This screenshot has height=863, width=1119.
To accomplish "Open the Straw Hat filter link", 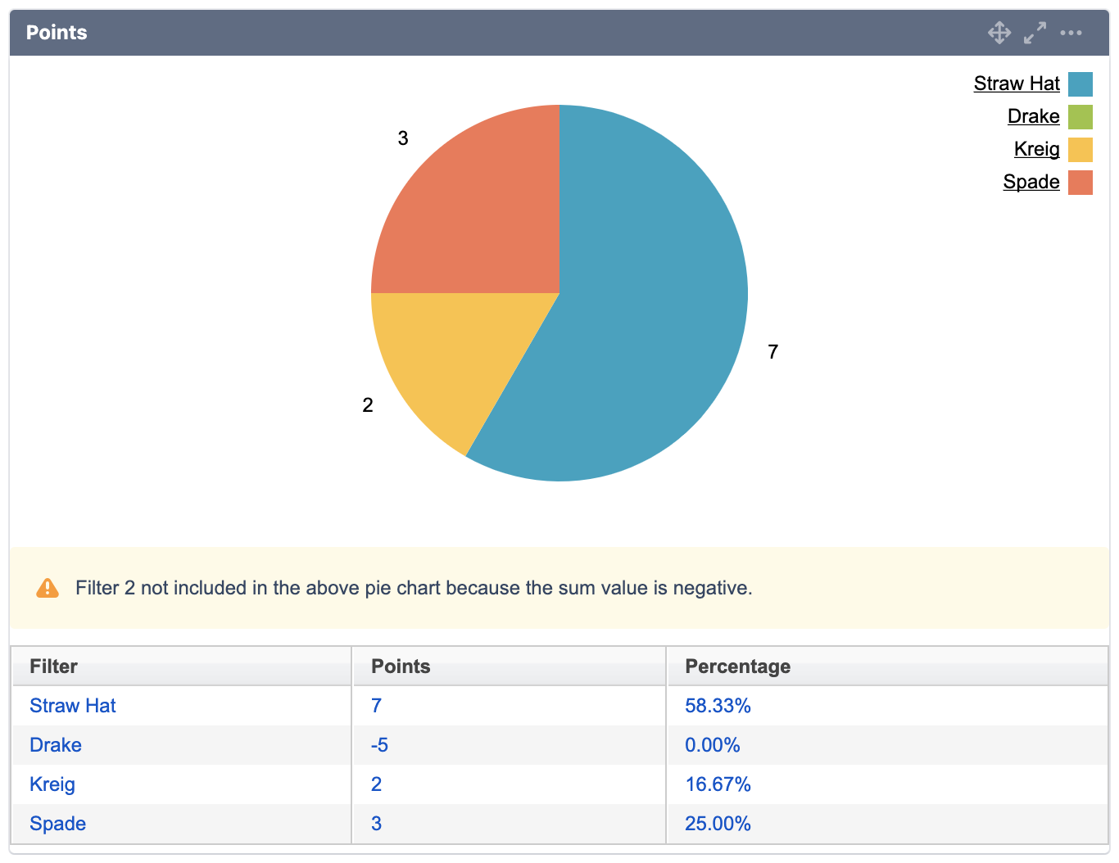I will click(72, 705).
